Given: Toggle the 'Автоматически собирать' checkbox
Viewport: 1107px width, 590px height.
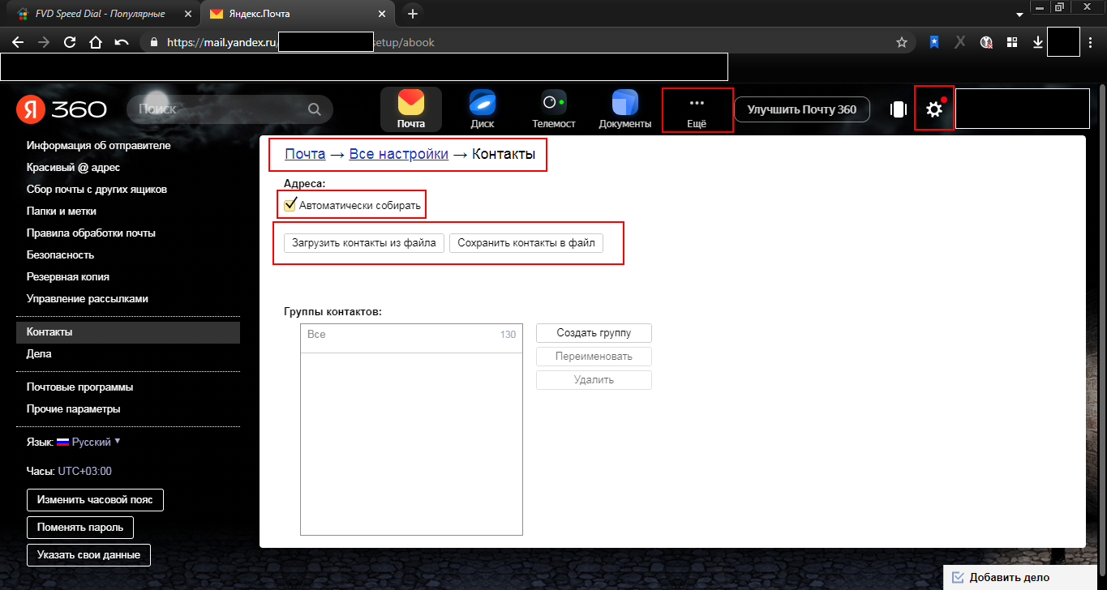Looking at the screenshot, I should (x=290, y=204).
